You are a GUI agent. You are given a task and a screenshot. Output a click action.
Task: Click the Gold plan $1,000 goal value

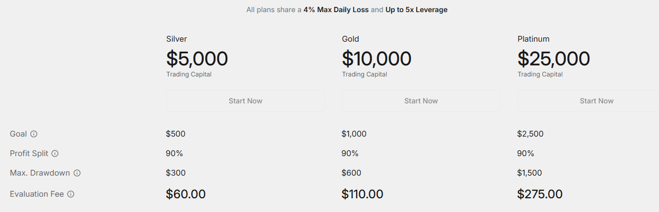point(354,134)
